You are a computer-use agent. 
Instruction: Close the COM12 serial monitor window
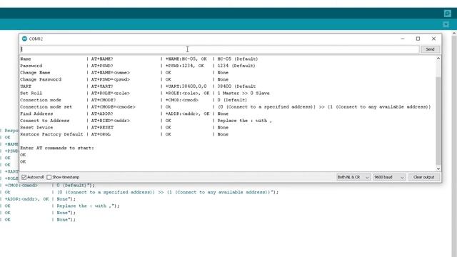(x=433, y=39)
